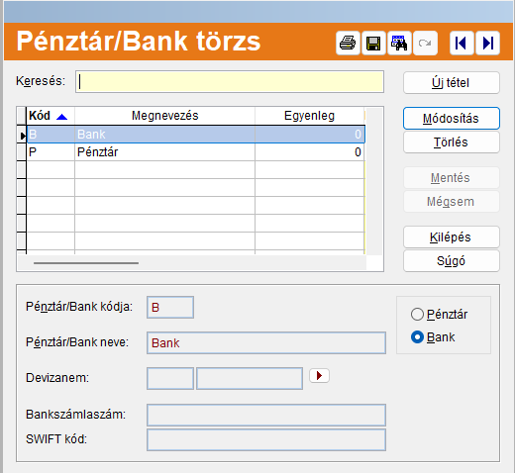515x473 pixels.
Task: Click the Megnevezés column header
Action: coord(164,116)
